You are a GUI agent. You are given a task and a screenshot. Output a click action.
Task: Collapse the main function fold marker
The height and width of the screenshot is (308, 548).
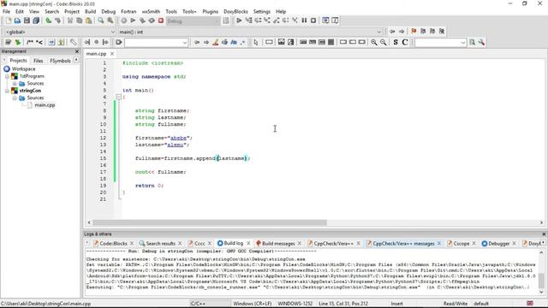click(119, 97)
